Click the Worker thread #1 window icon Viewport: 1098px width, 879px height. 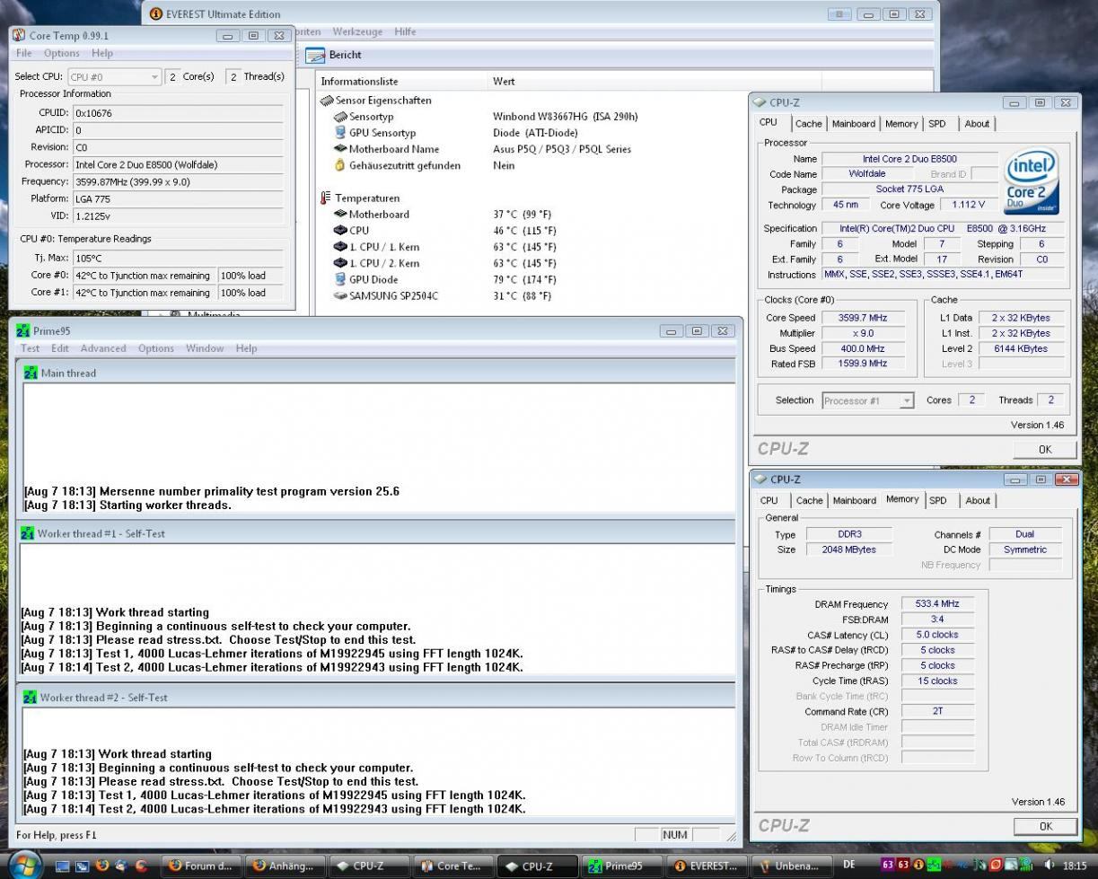28,533
